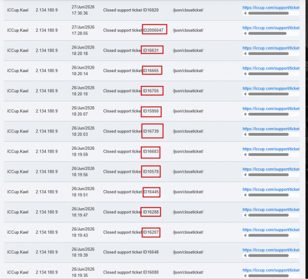Click the scroll-left arrow in the ID16665 row

[245, 74]
